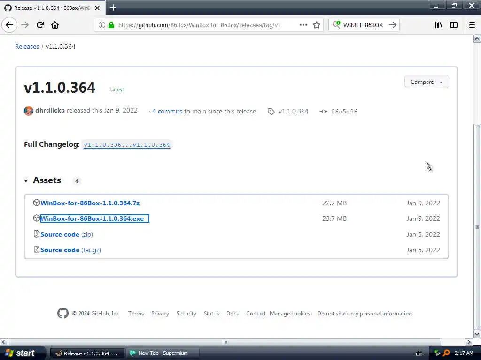Show site information icon in address bar
481x360 pixels.
coord(102,25)
